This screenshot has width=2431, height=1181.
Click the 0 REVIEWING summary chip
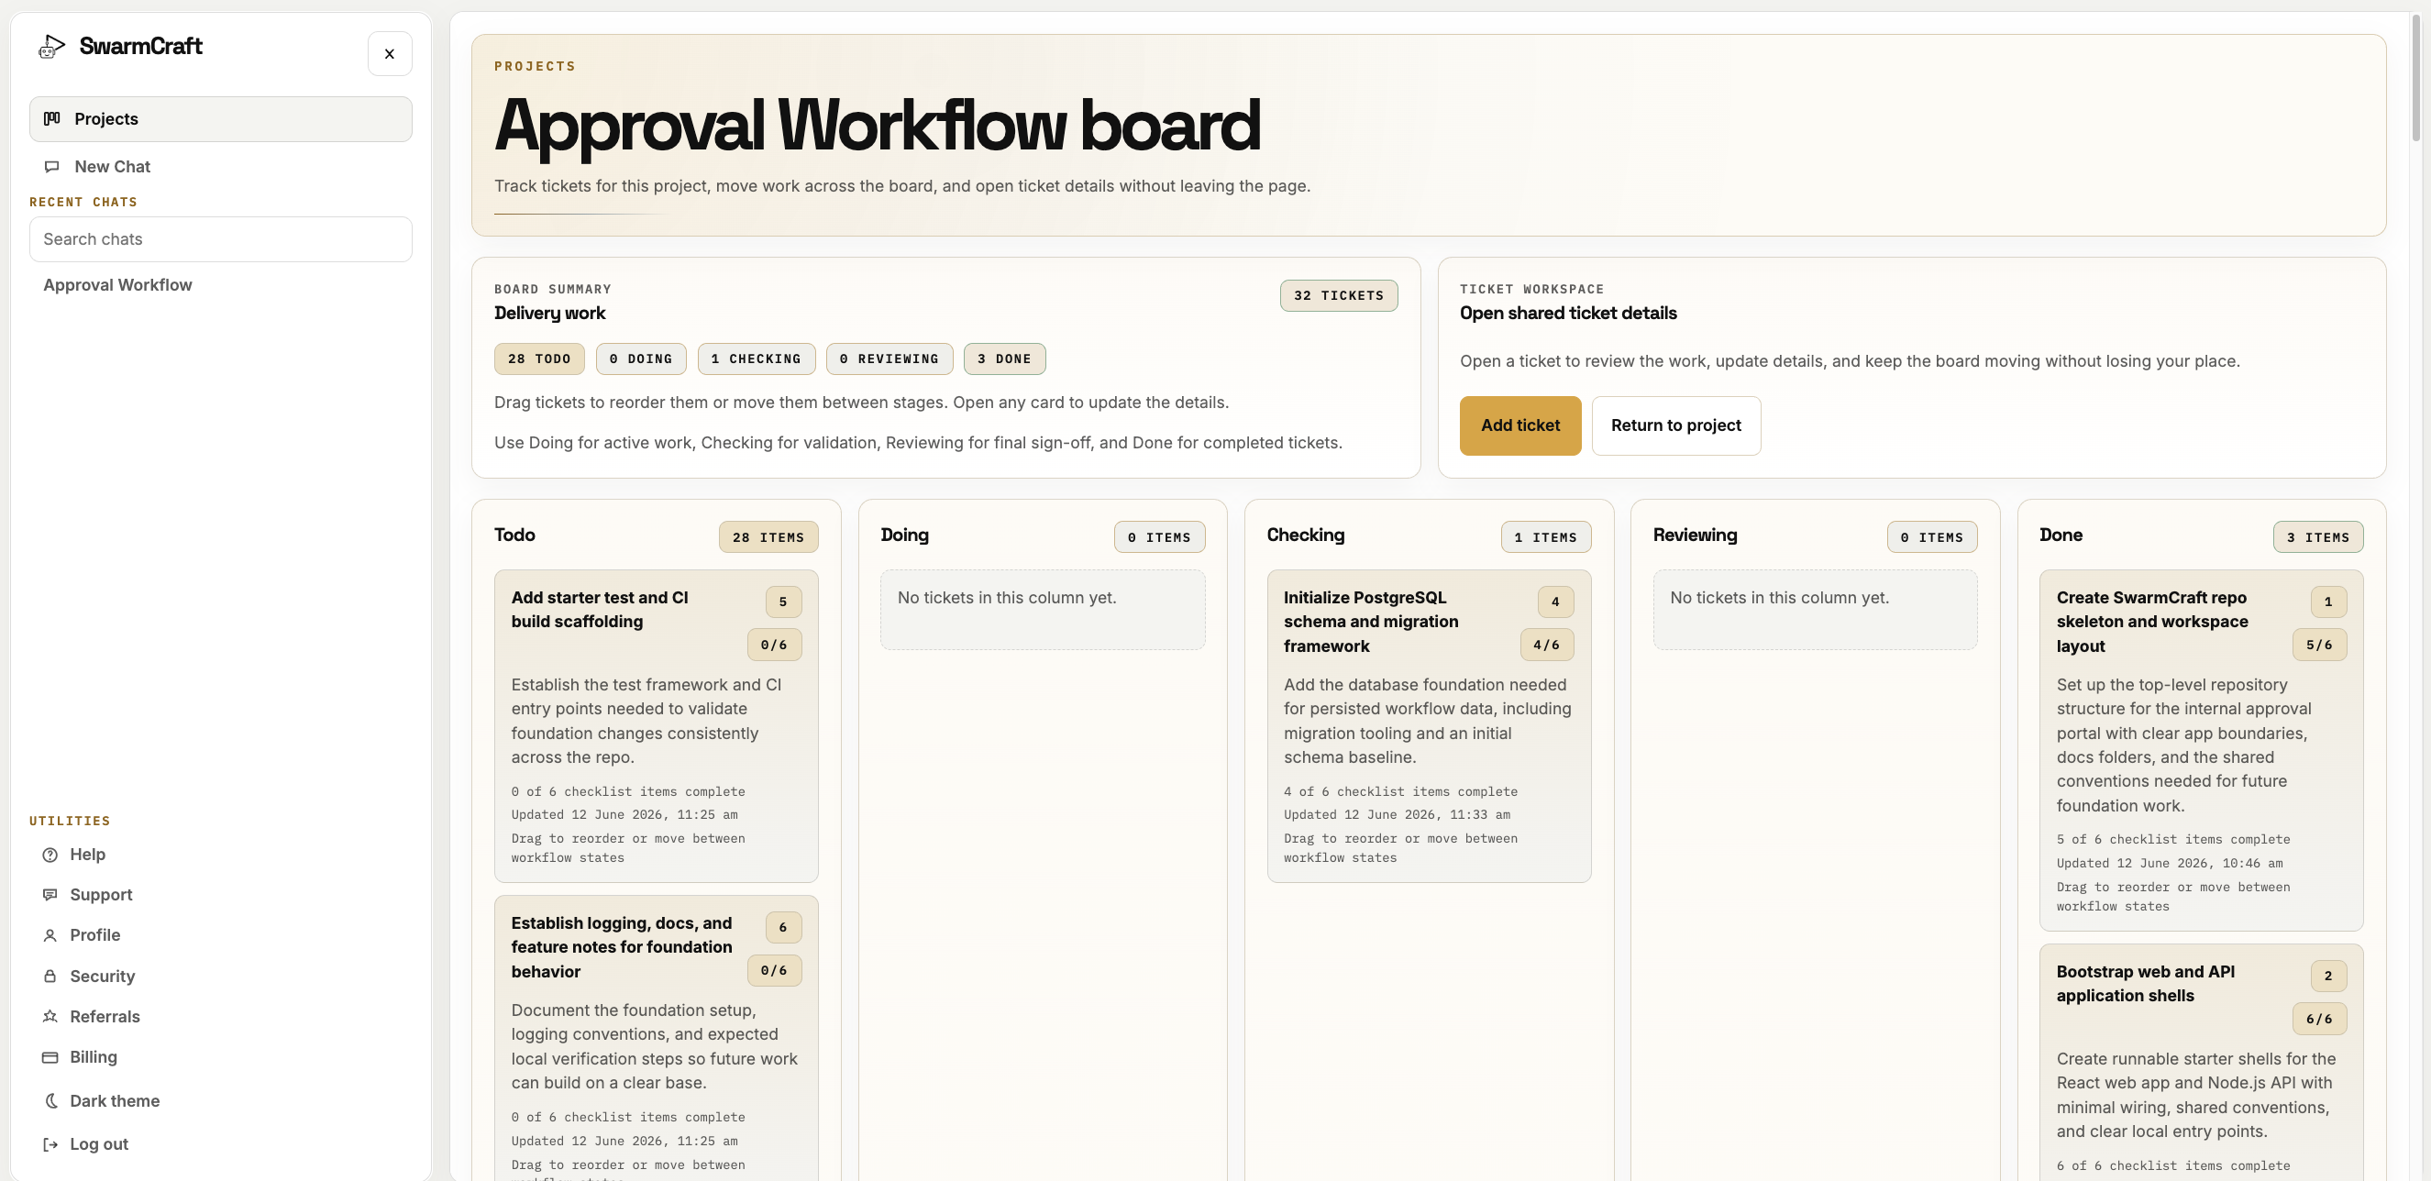click(x=889, y=359)
